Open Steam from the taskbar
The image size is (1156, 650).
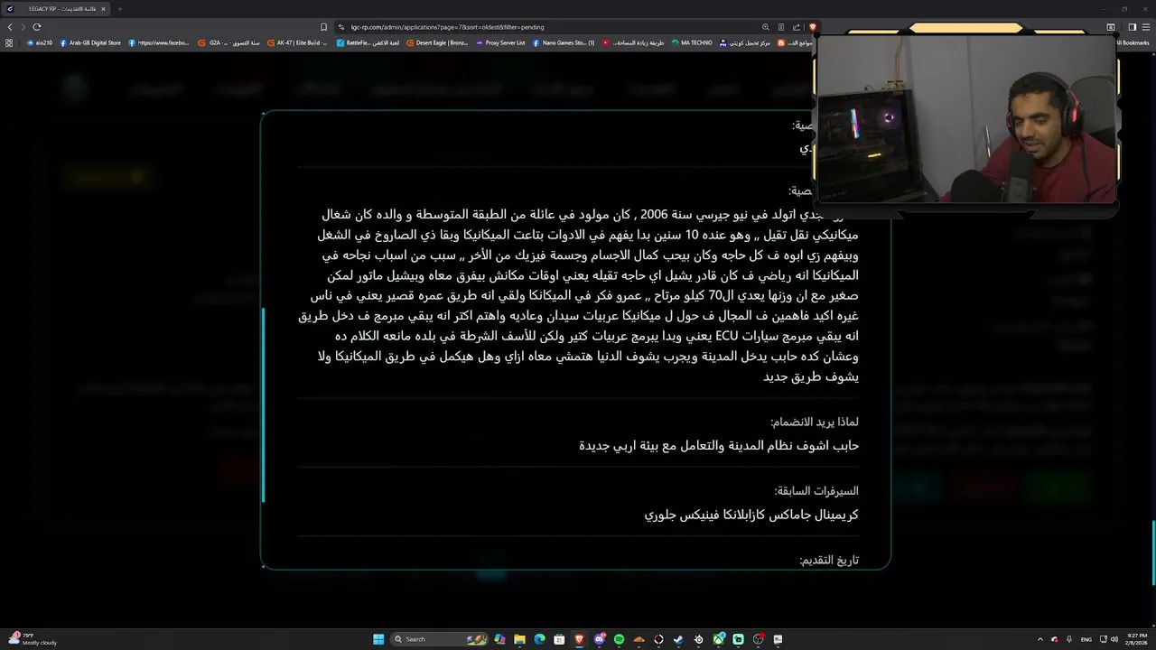point(678,639)
